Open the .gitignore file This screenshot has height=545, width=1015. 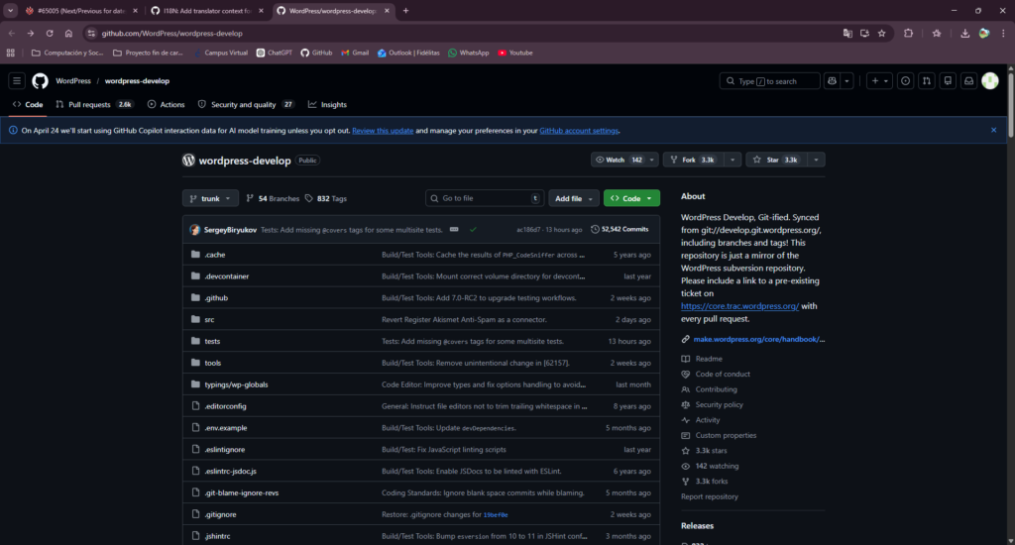[x=221, y=514]
